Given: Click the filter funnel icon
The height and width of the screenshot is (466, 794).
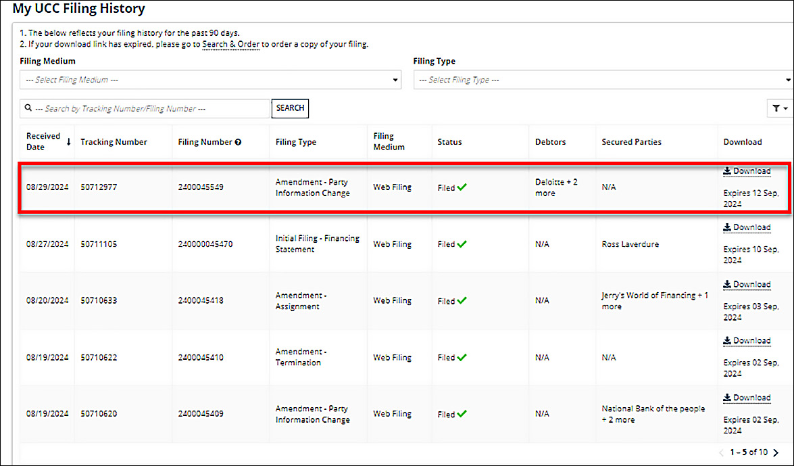Looking at the screenshot, I should pos(778,108).
